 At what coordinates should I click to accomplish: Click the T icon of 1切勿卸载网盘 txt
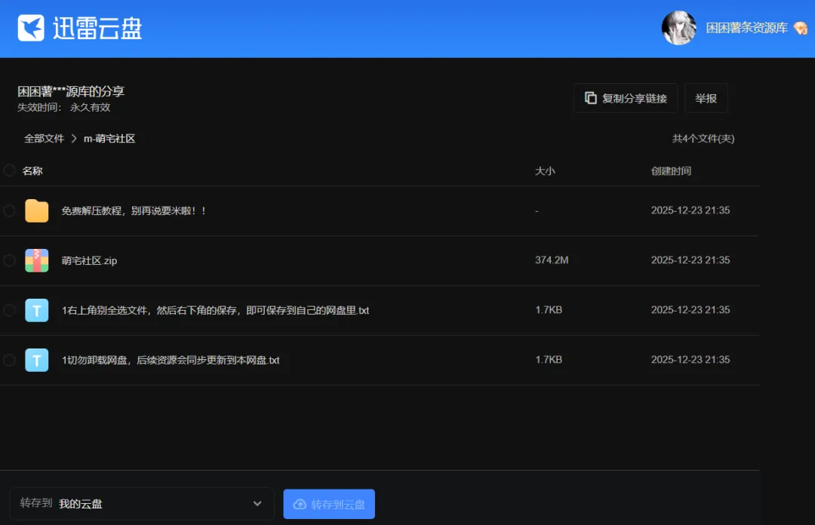coord(37,361)
